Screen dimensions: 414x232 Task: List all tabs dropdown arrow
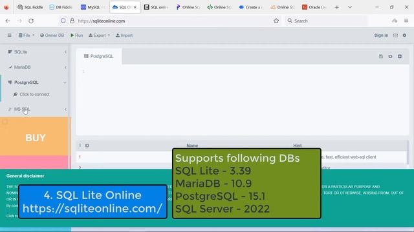pos(350,7)
